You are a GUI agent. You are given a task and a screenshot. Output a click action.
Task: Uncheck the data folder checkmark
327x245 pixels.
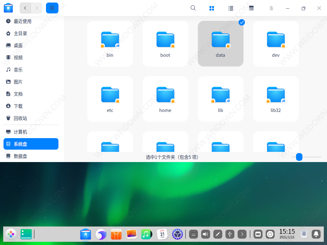(x=241, y=22)
